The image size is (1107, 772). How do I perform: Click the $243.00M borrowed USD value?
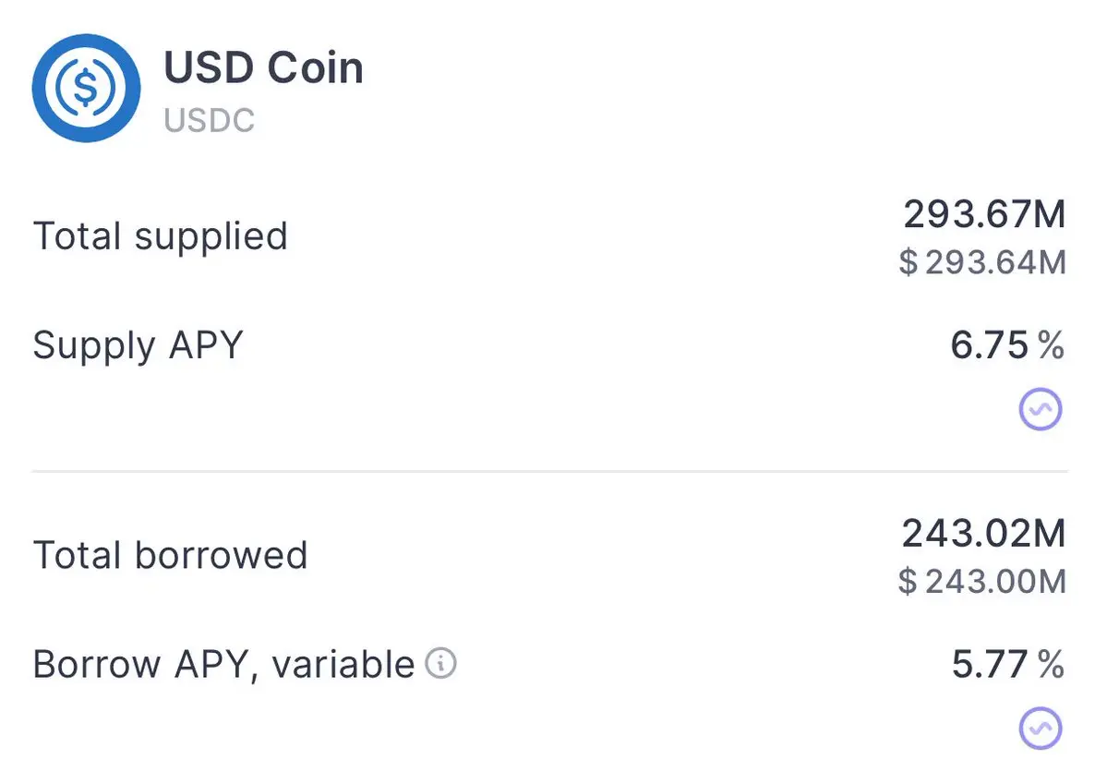[981, 582]
